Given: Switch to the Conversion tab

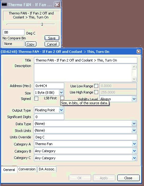Looking at the screenshot, I should (x=27, y=169).
